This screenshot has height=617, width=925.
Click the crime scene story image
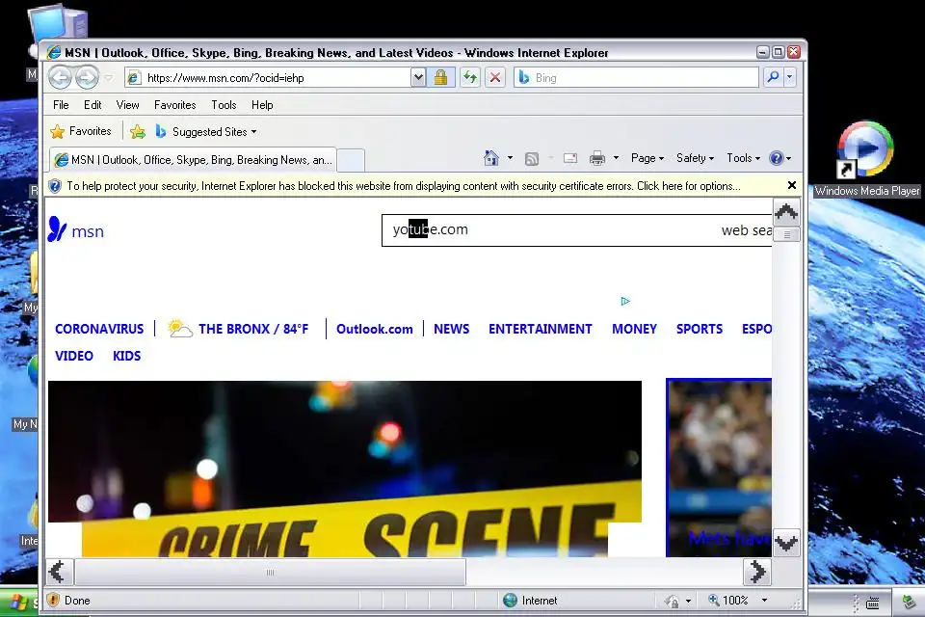coord(345,469)
